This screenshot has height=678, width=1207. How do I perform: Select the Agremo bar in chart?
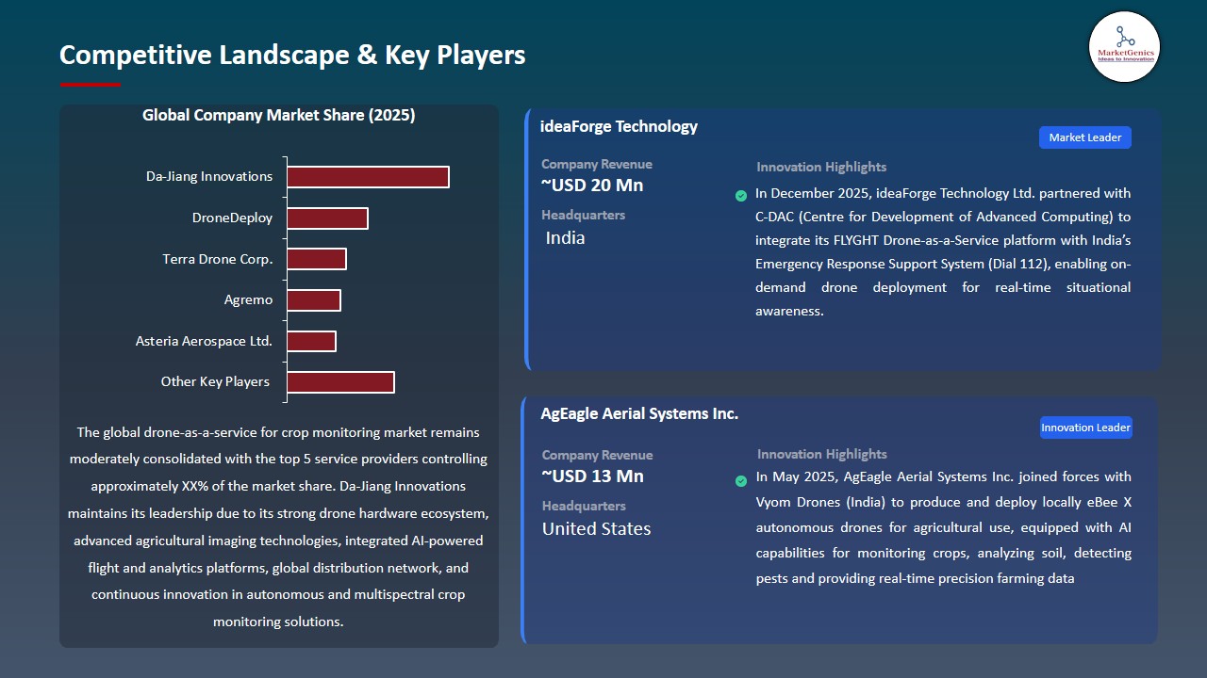(x=314, y=300)
